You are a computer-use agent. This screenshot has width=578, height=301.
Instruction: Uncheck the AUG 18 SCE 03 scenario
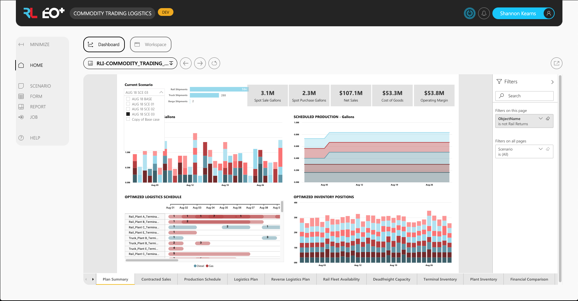(x=128, y=114)
